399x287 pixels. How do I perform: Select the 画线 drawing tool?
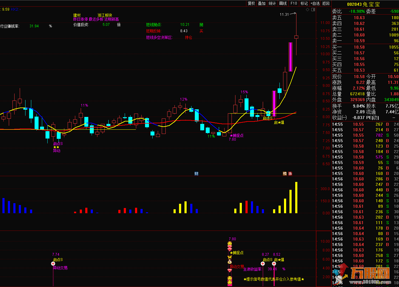pos(283,3)
